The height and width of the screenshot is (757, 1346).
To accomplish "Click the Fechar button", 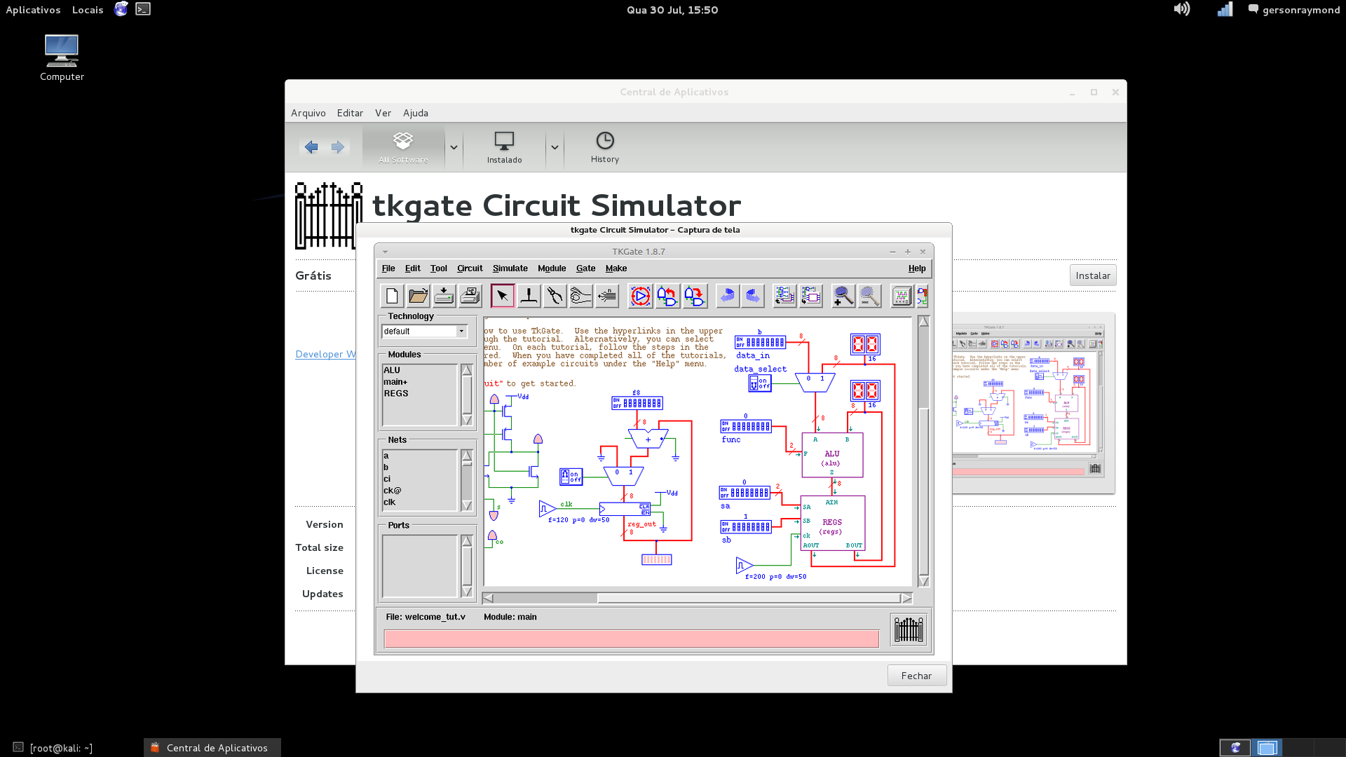I will pyautogui.click(x=916, y=676).
